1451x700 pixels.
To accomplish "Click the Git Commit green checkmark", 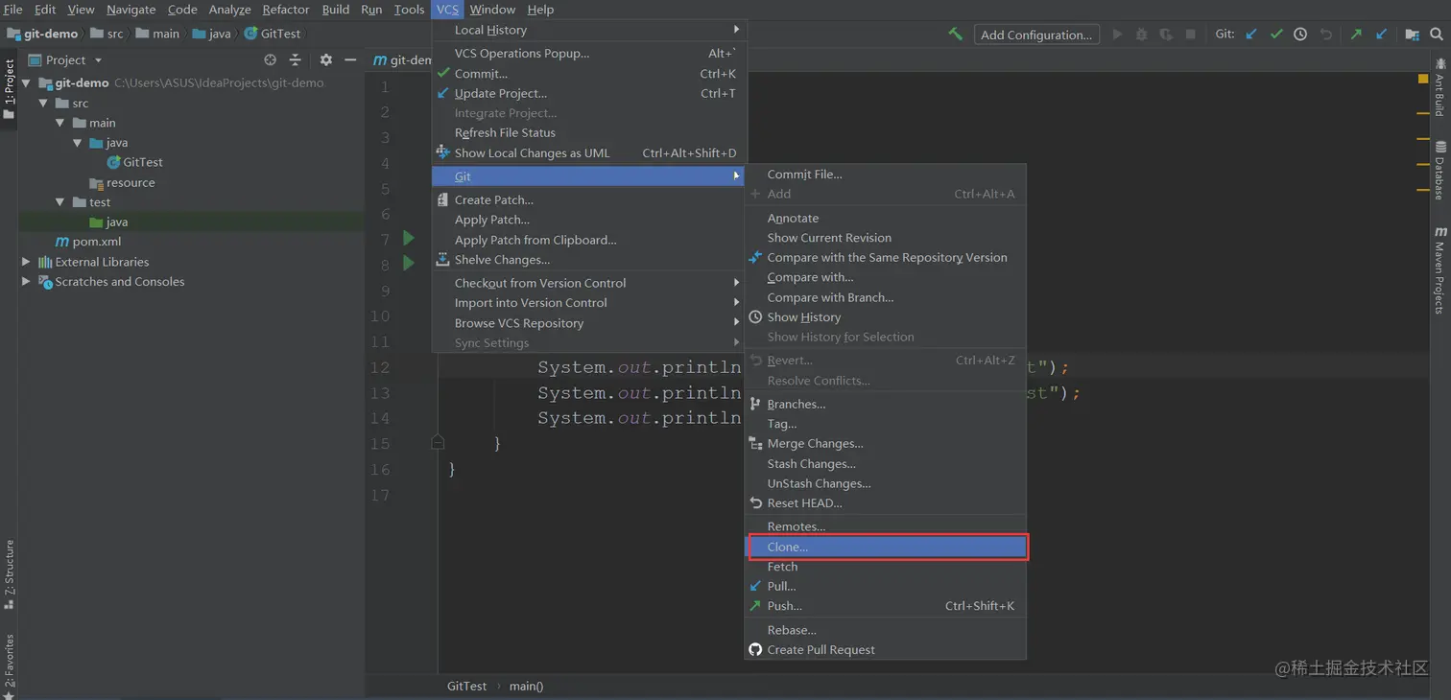I will click(1276, 34).
